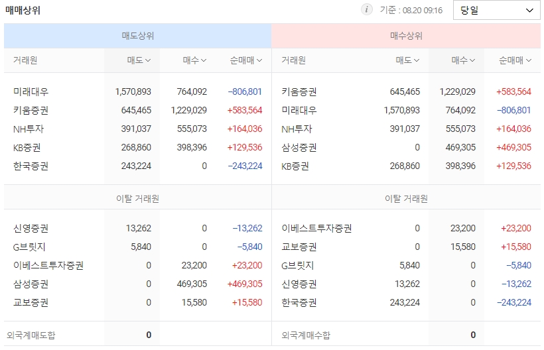Click 순매매 value -806,801 in 매도상위

pos(245,91)
